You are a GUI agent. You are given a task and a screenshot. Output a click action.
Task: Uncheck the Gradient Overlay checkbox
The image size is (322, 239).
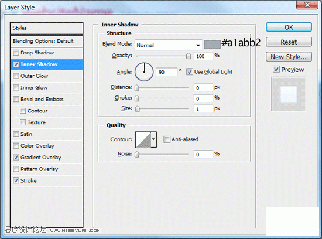pyautogui.click(x=16, y=158)
